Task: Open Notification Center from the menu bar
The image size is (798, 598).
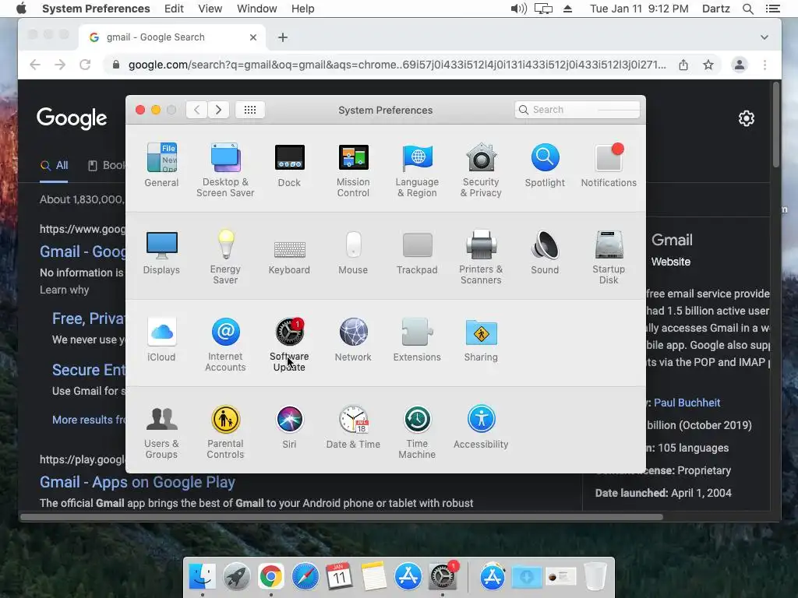Action: [772, 9]
